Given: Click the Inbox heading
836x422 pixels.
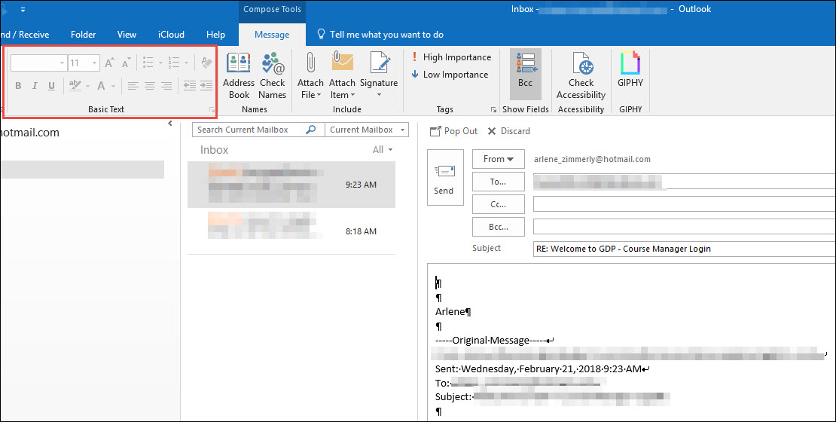Looking at the screenshot, I should pyautogui.click(x=215, y=150).
